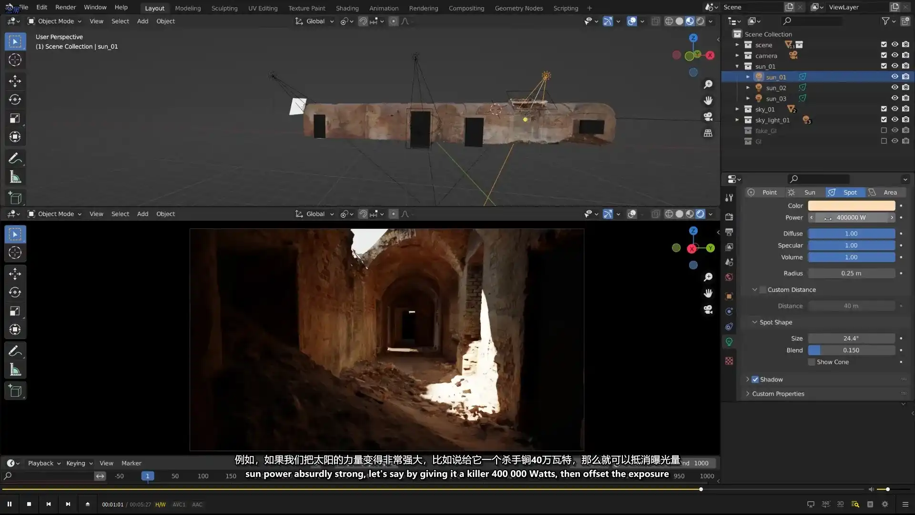Screen dimensions: 915x515
Task: Enable the fake_GI collection checkbox
Action: pyautogui.click(x=884, y=130)
